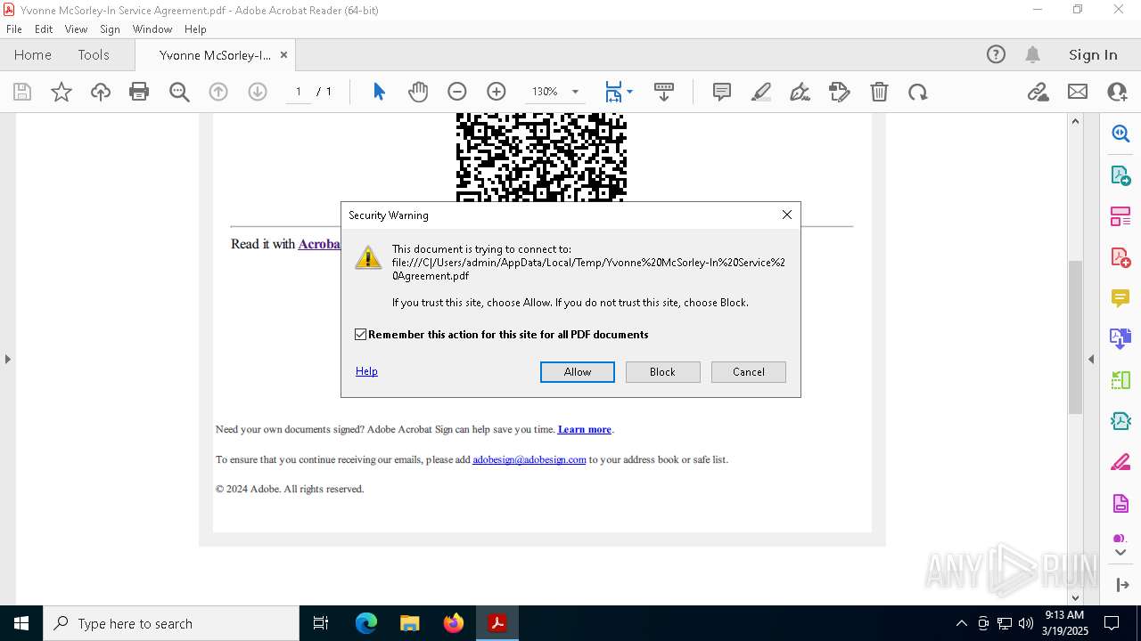The width and height of the screenshot is (1141, 641).
Task: Launch Firefox from taskbar
Action: tap(454, 623)
